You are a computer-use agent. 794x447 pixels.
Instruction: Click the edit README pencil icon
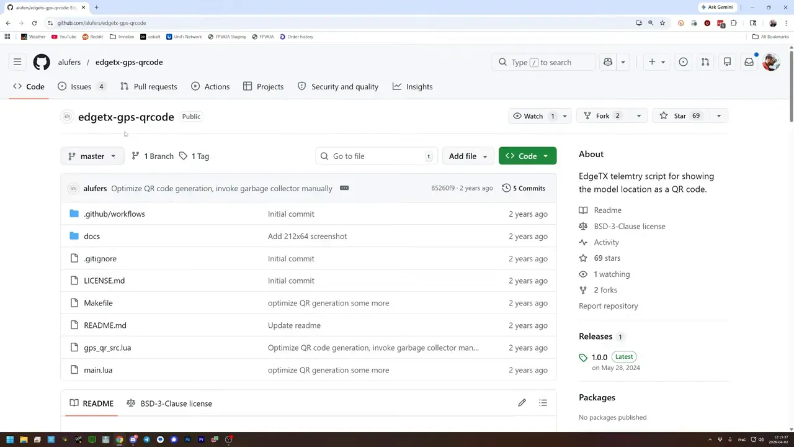pos(522,403)
